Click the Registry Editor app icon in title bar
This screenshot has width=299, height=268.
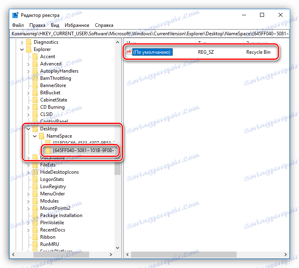[15, 15]
